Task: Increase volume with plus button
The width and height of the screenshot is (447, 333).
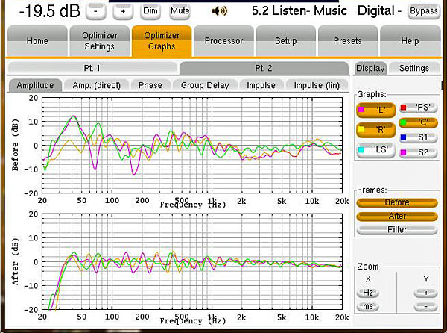Action: point(124,11)
